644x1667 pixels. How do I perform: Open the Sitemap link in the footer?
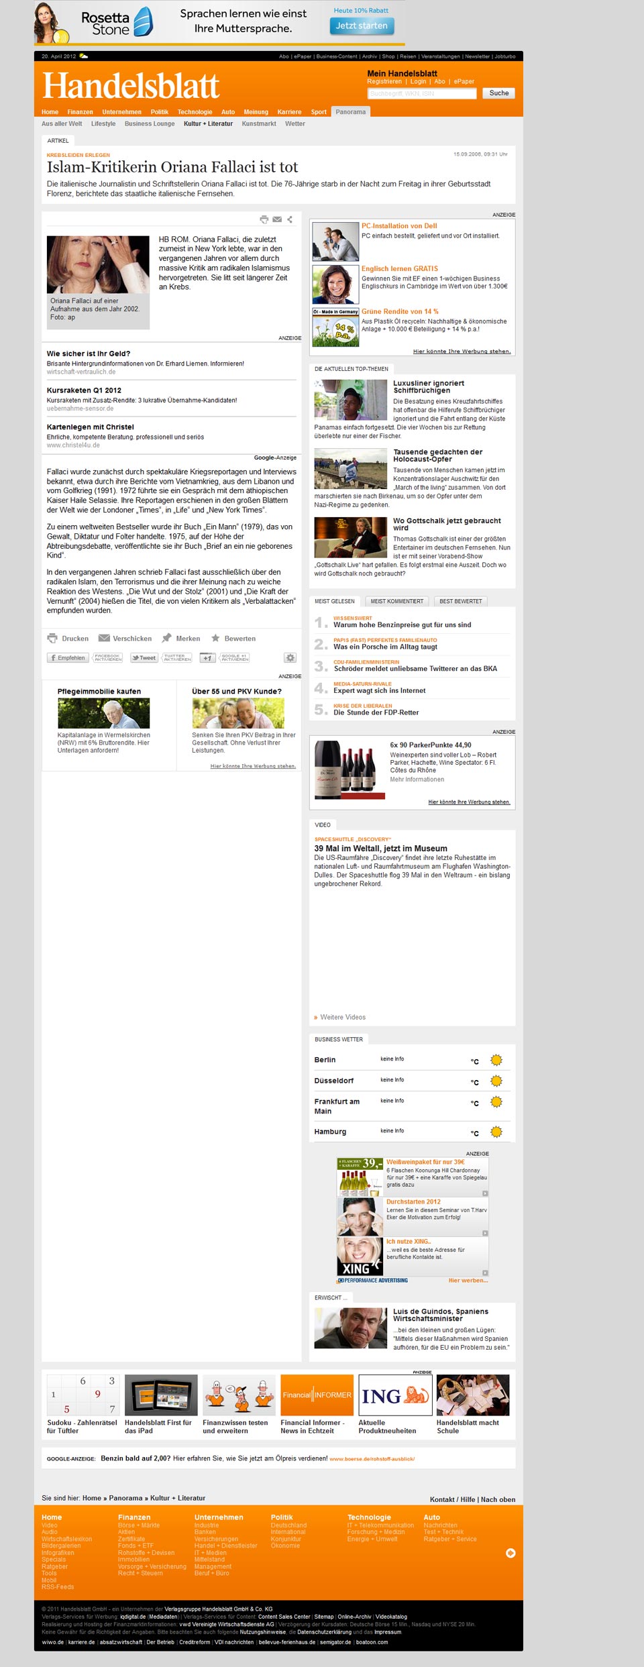[324, 1617]
